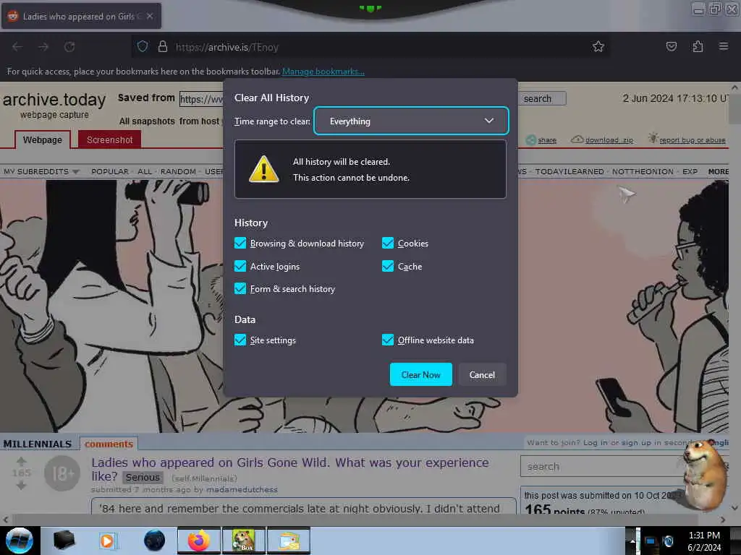Click the page vertical scrollbar thumb

coord(735,108)
